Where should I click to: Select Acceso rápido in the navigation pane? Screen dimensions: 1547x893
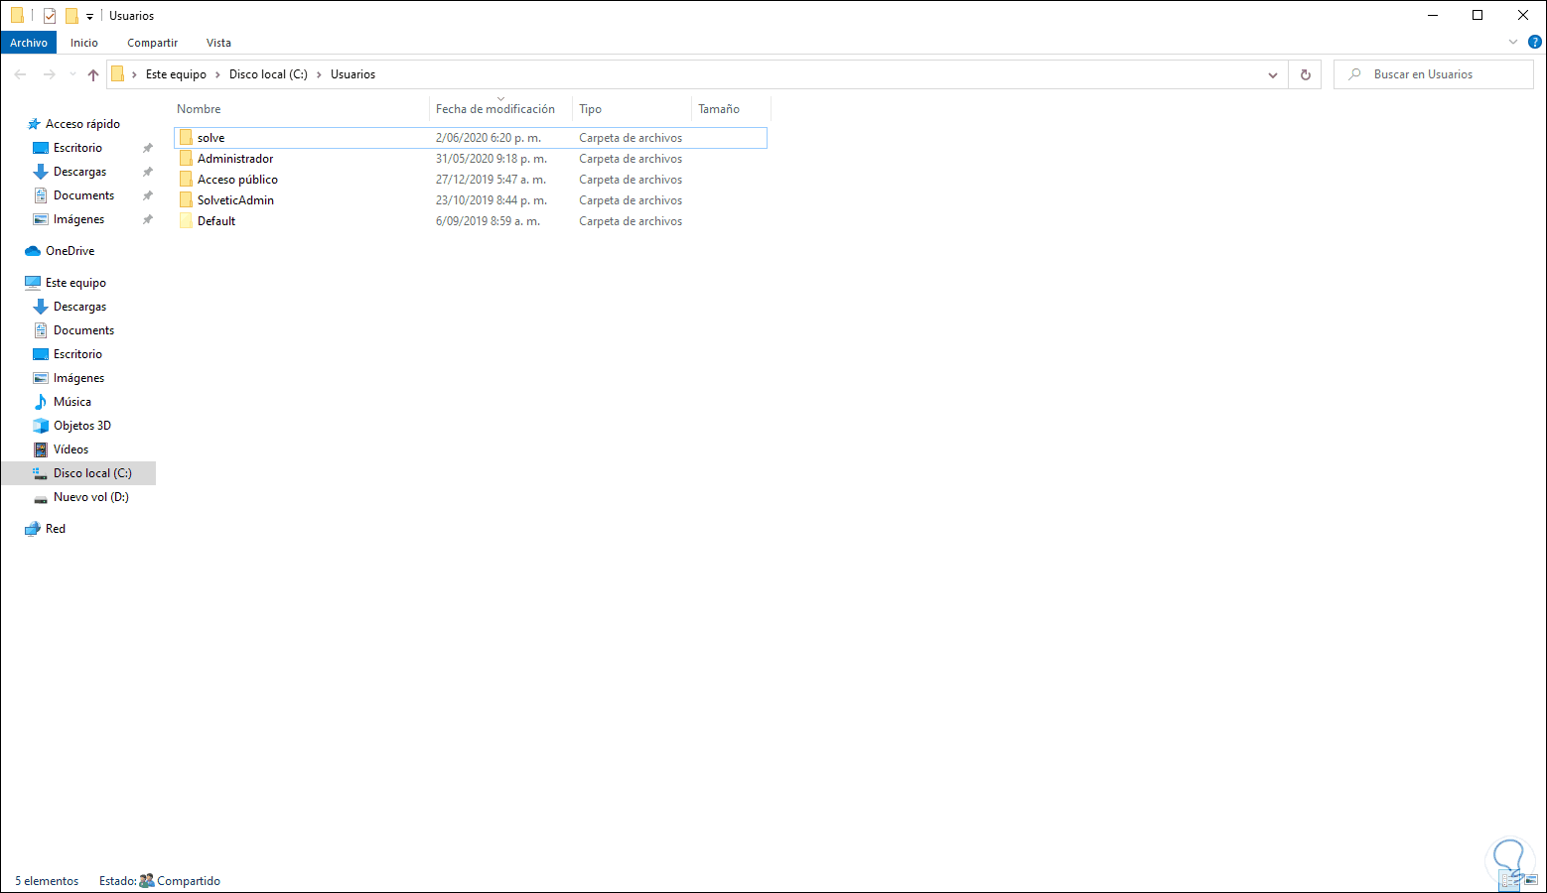click(82, 124)
